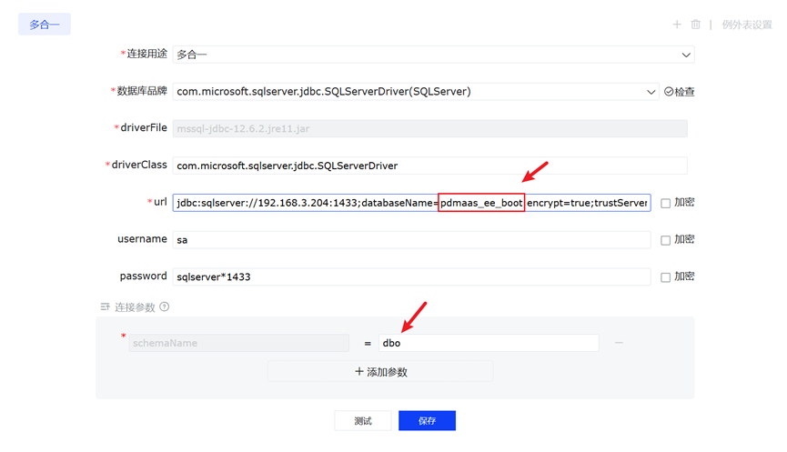
Task: Click the 添加参数 button
Action: [x=380, y=371]
